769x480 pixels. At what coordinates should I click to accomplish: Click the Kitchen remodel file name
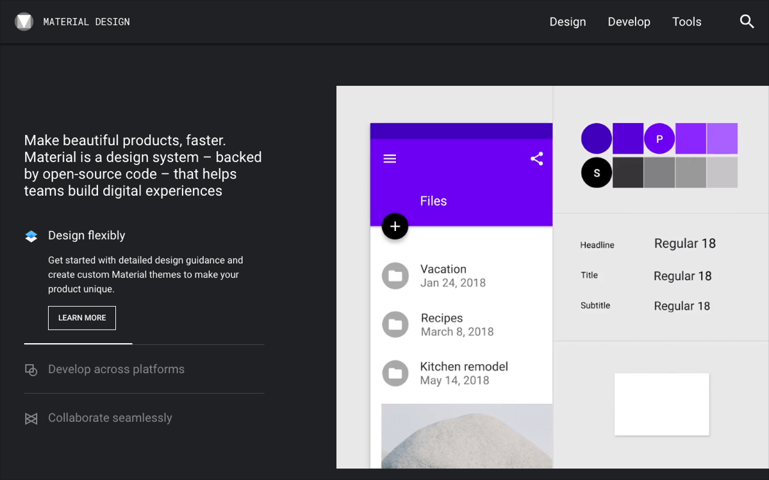(464, 367)
